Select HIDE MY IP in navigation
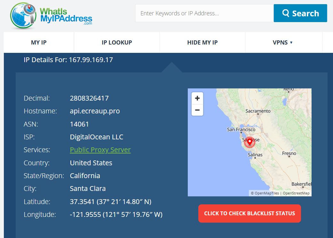This screenshot has width=333, height=238. 202,42
